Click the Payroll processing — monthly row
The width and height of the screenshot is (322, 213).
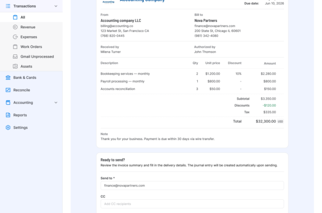point(192,81)
